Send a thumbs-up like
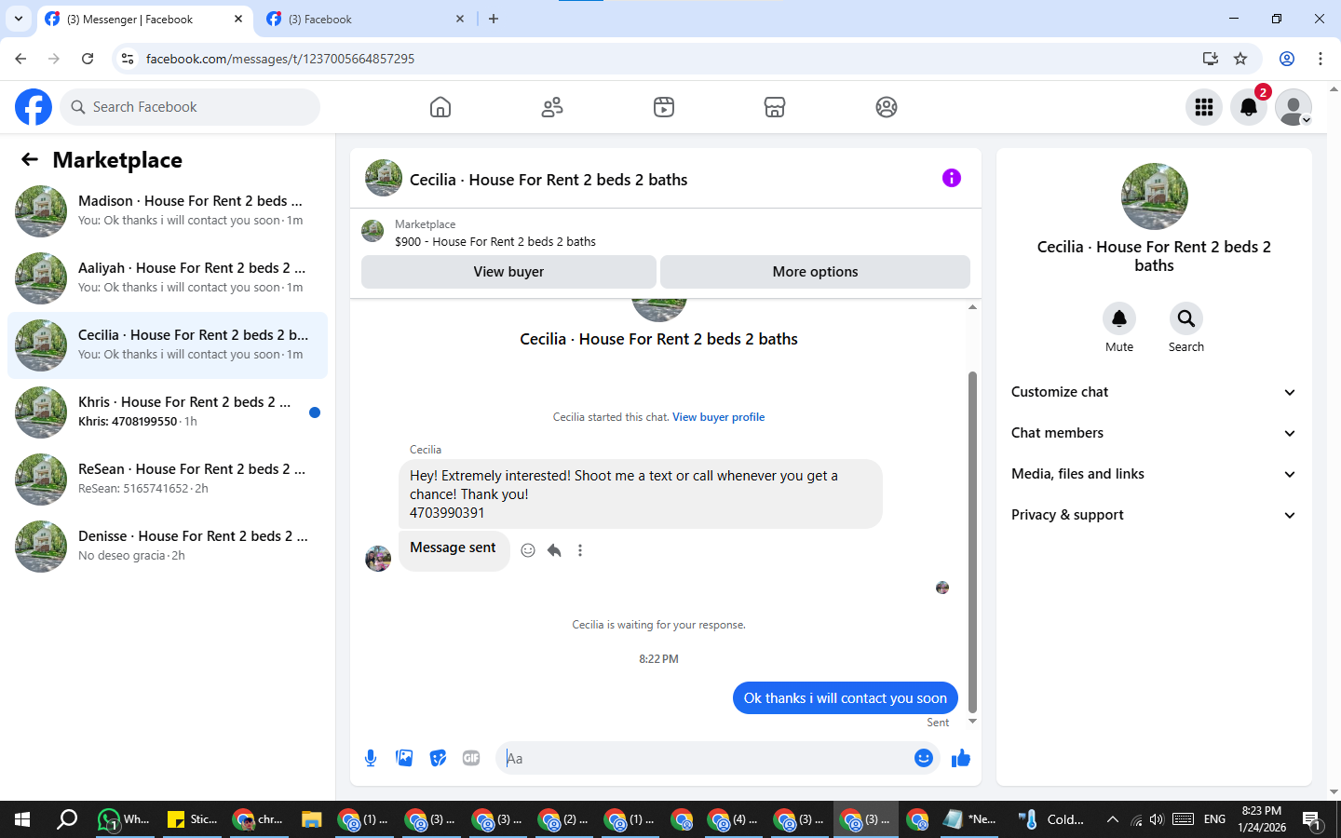This screenshot has height=838, width=1341. pos(961,758)
